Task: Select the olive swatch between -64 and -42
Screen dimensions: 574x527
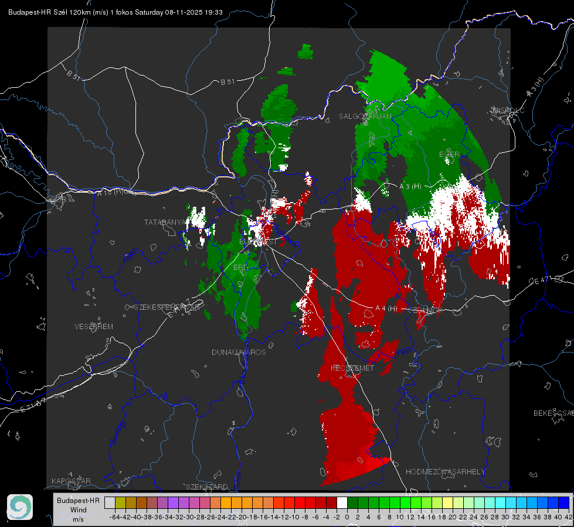Action: pyautogui.click(x=120, y=502)
